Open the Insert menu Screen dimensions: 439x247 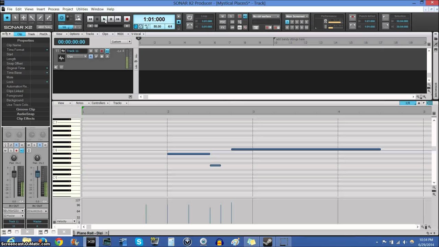(40, 9)
